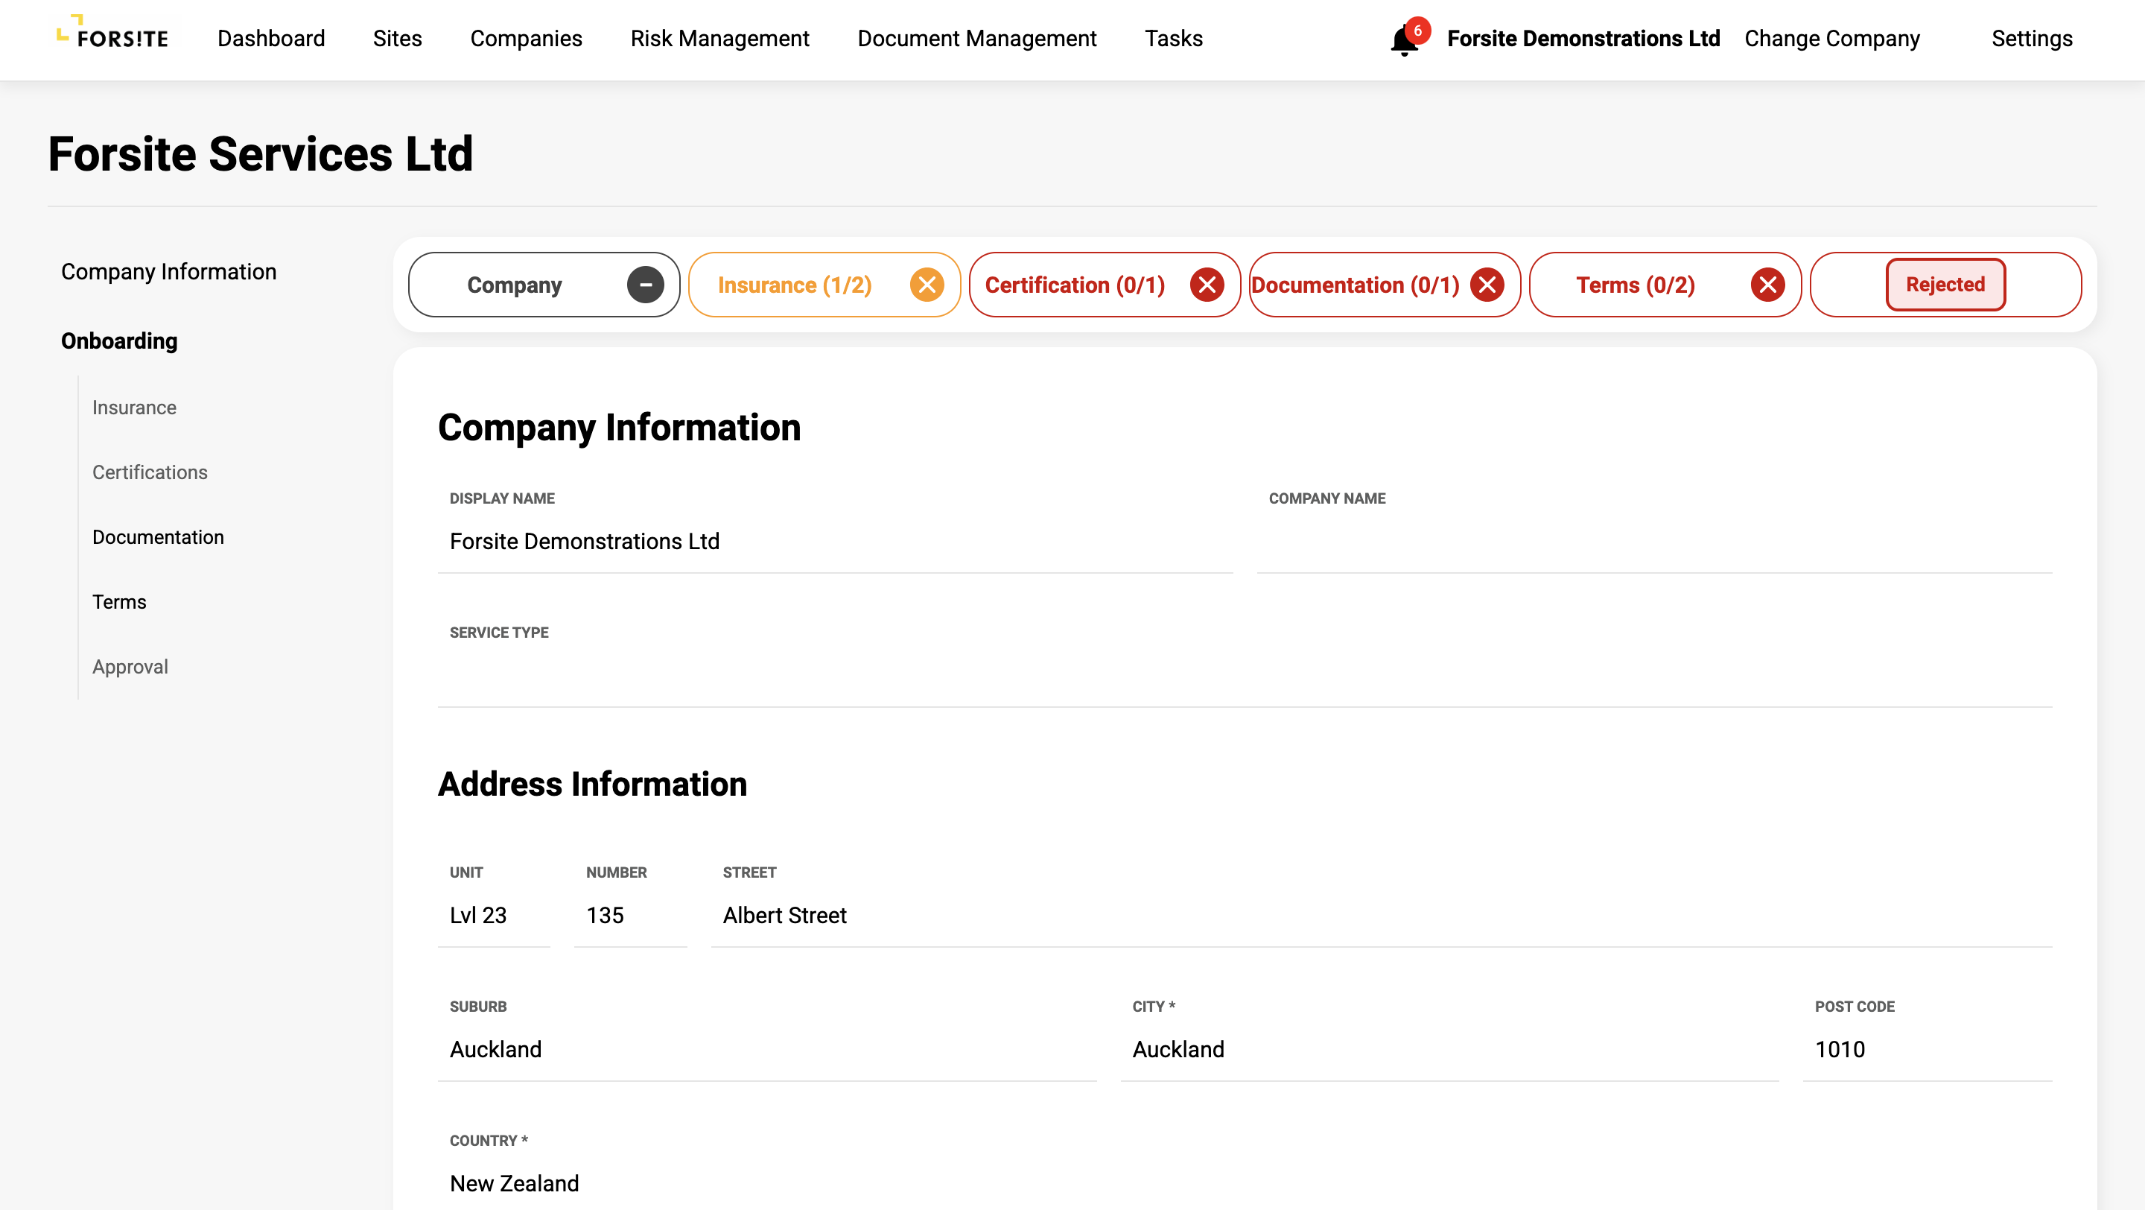Expand the Onboarding sidebar section
Screen dimensions: 2145x1210
(x=119, y=340)
